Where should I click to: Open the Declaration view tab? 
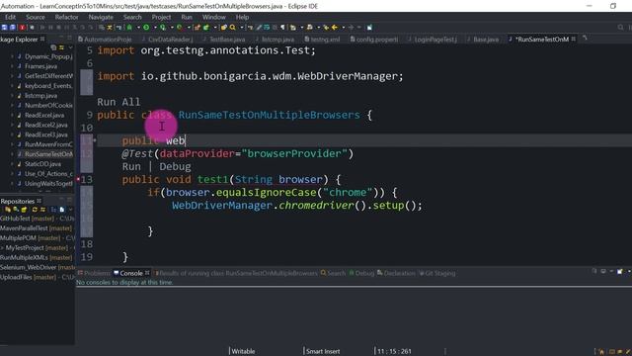(x=396, y=273)
